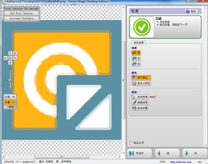Click the preview scroll-down arrow
The height and width of the screenshot is (164, 208).
pyautogui.click(x=124, y=153)
